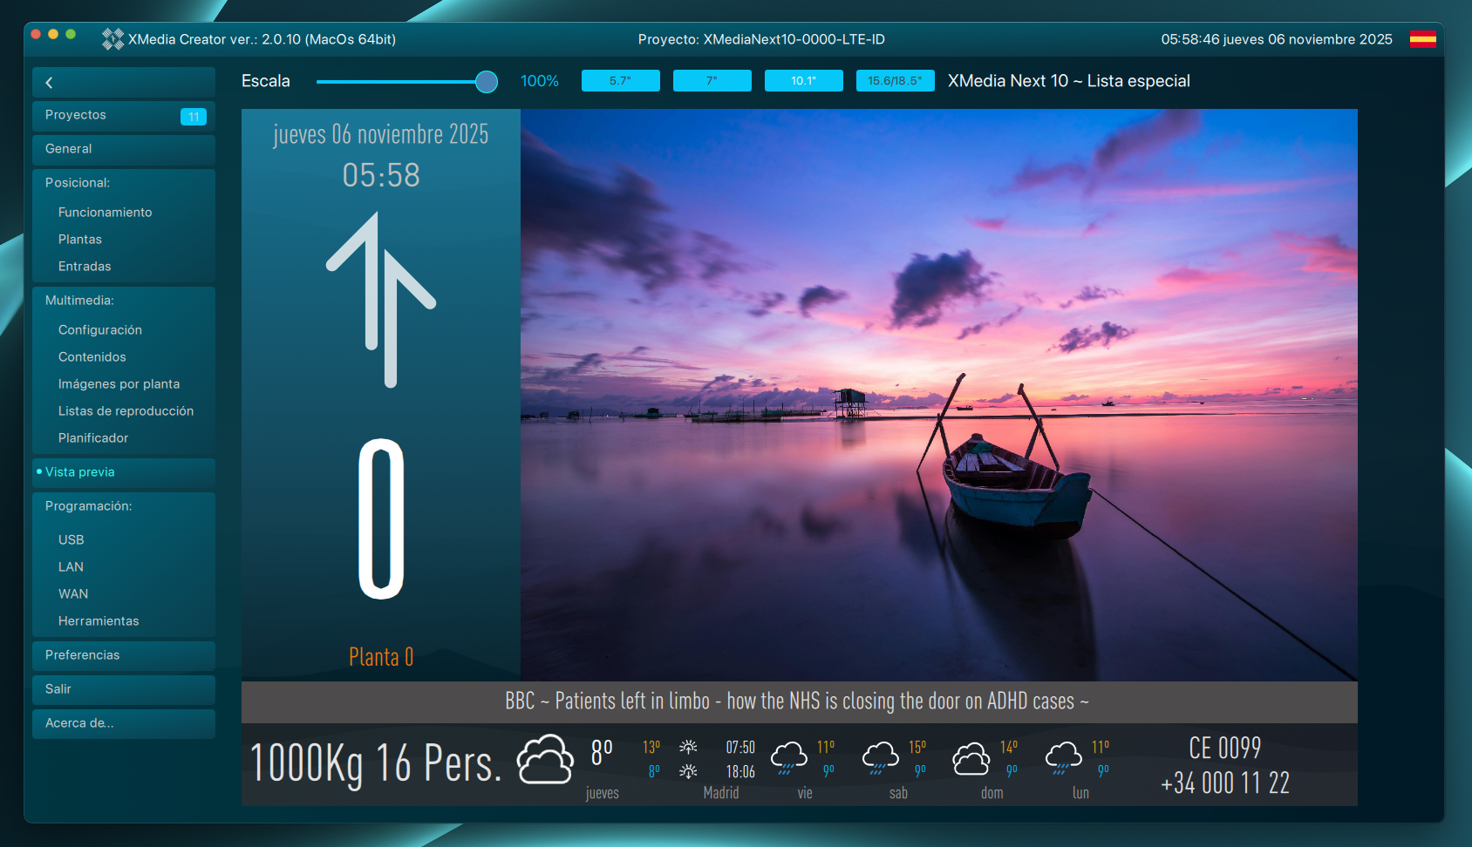Click the current weather cloud icon

(x=545, y=760)
